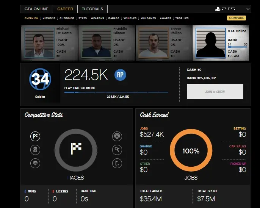
Task: Click the Bank $25,406,312 balance
Action: pos(201,78)
